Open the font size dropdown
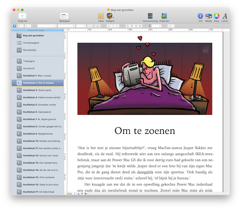241x210 pixels. pos(81,26)
